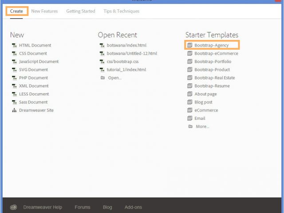Viewport: 284px width, 213px height.
Task: Open the Blog link in footer
Action: pos(107,207)
